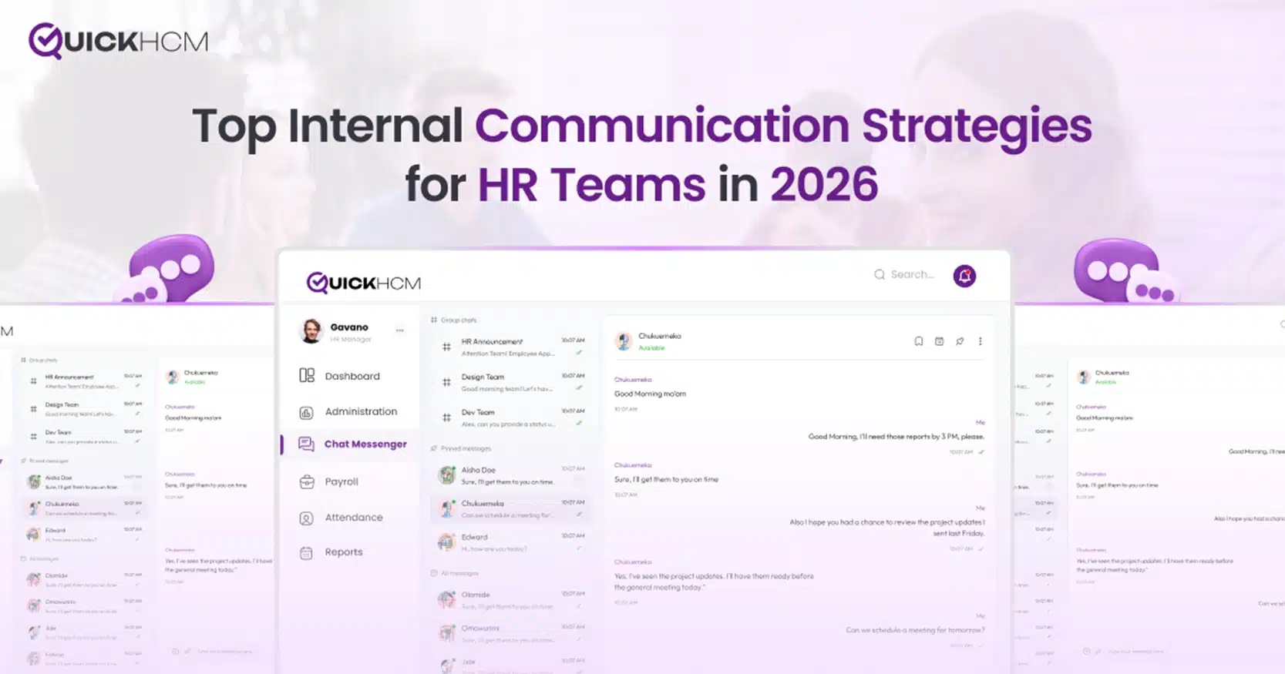Viewport: 1285px width, 674px height.
Task: Click Chukwuemeka's avatar in the chat header
Action: click(x=624, y=341)
